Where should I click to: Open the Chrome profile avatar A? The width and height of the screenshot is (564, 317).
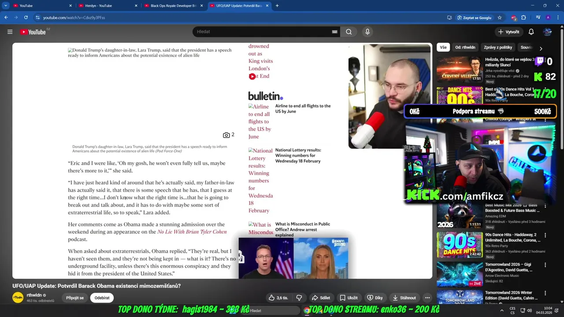coord(548,18)
